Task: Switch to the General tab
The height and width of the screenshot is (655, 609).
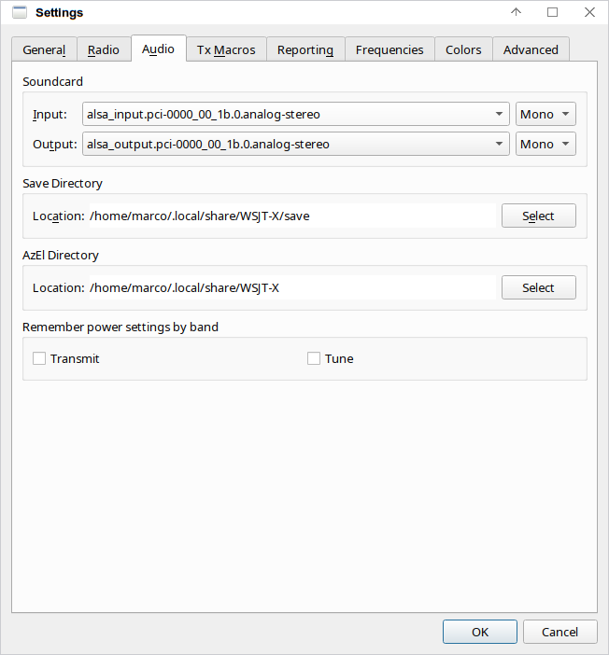Action: click(44, 49)
